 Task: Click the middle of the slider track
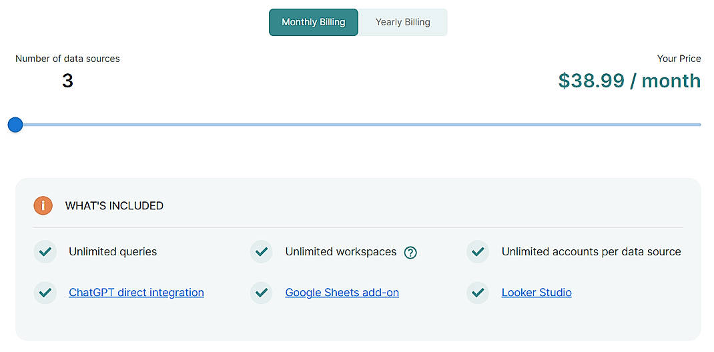(357, 125)
